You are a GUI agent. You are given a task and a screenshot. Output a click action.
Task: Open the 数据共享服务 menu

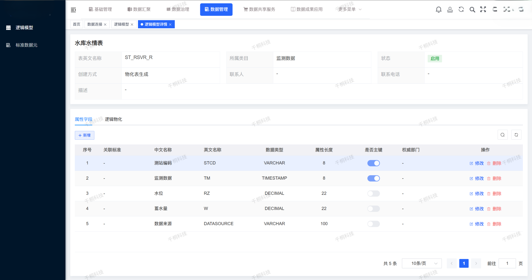click(259, 9)
